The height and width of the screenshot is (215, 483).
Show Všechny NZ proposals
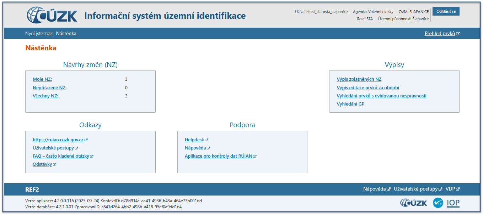[45, 96]
